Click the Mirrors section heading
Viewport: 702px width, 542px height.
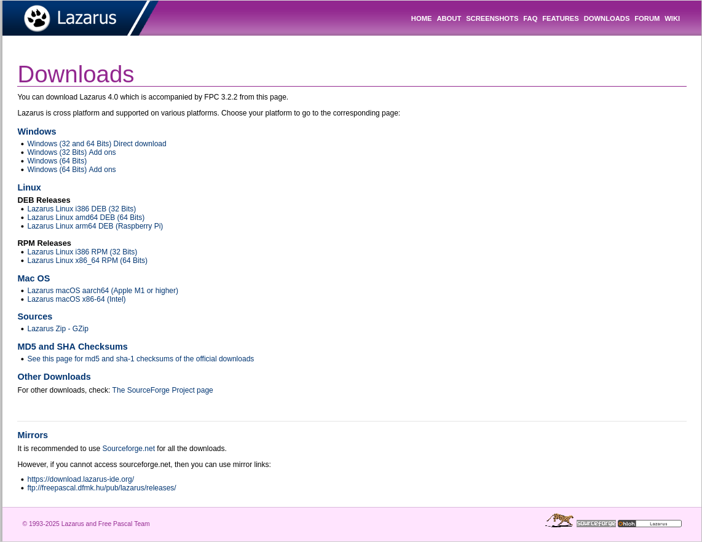[33, 435]
